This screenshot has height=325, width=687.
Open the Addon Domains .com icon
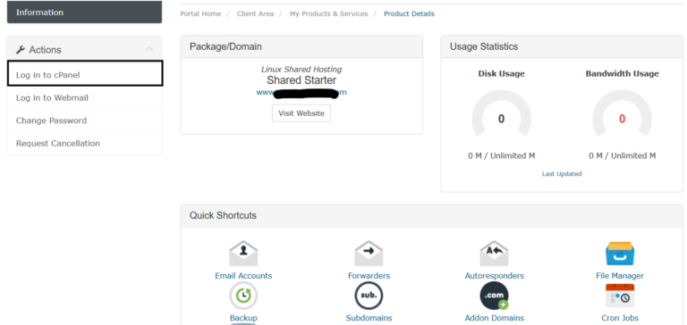[494, 296]
